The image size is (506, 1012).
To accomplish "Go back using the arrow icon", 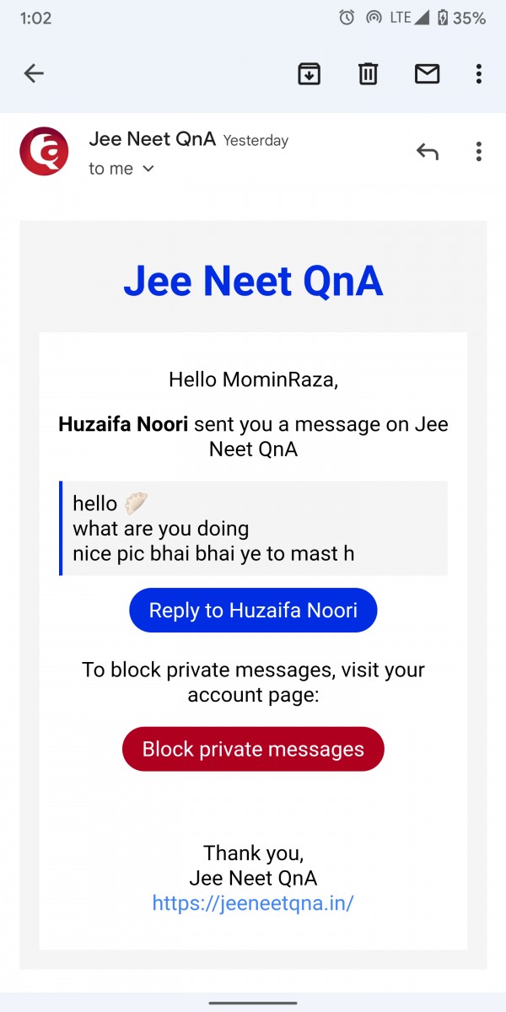I will 34,74.
